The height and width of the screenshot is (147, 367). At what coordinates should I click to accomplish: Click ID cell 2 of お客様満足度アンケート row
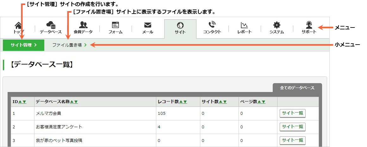22,127
